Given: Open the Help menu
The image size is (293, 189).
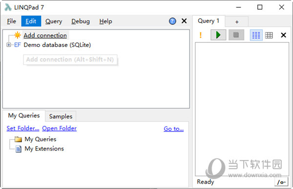Looking at the screenshot, I should (105, 21).
